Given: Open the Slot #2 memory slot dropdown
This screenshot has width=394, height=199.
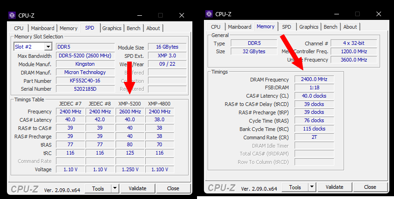Looking at the screenshot, I should (x=48, y=47).
